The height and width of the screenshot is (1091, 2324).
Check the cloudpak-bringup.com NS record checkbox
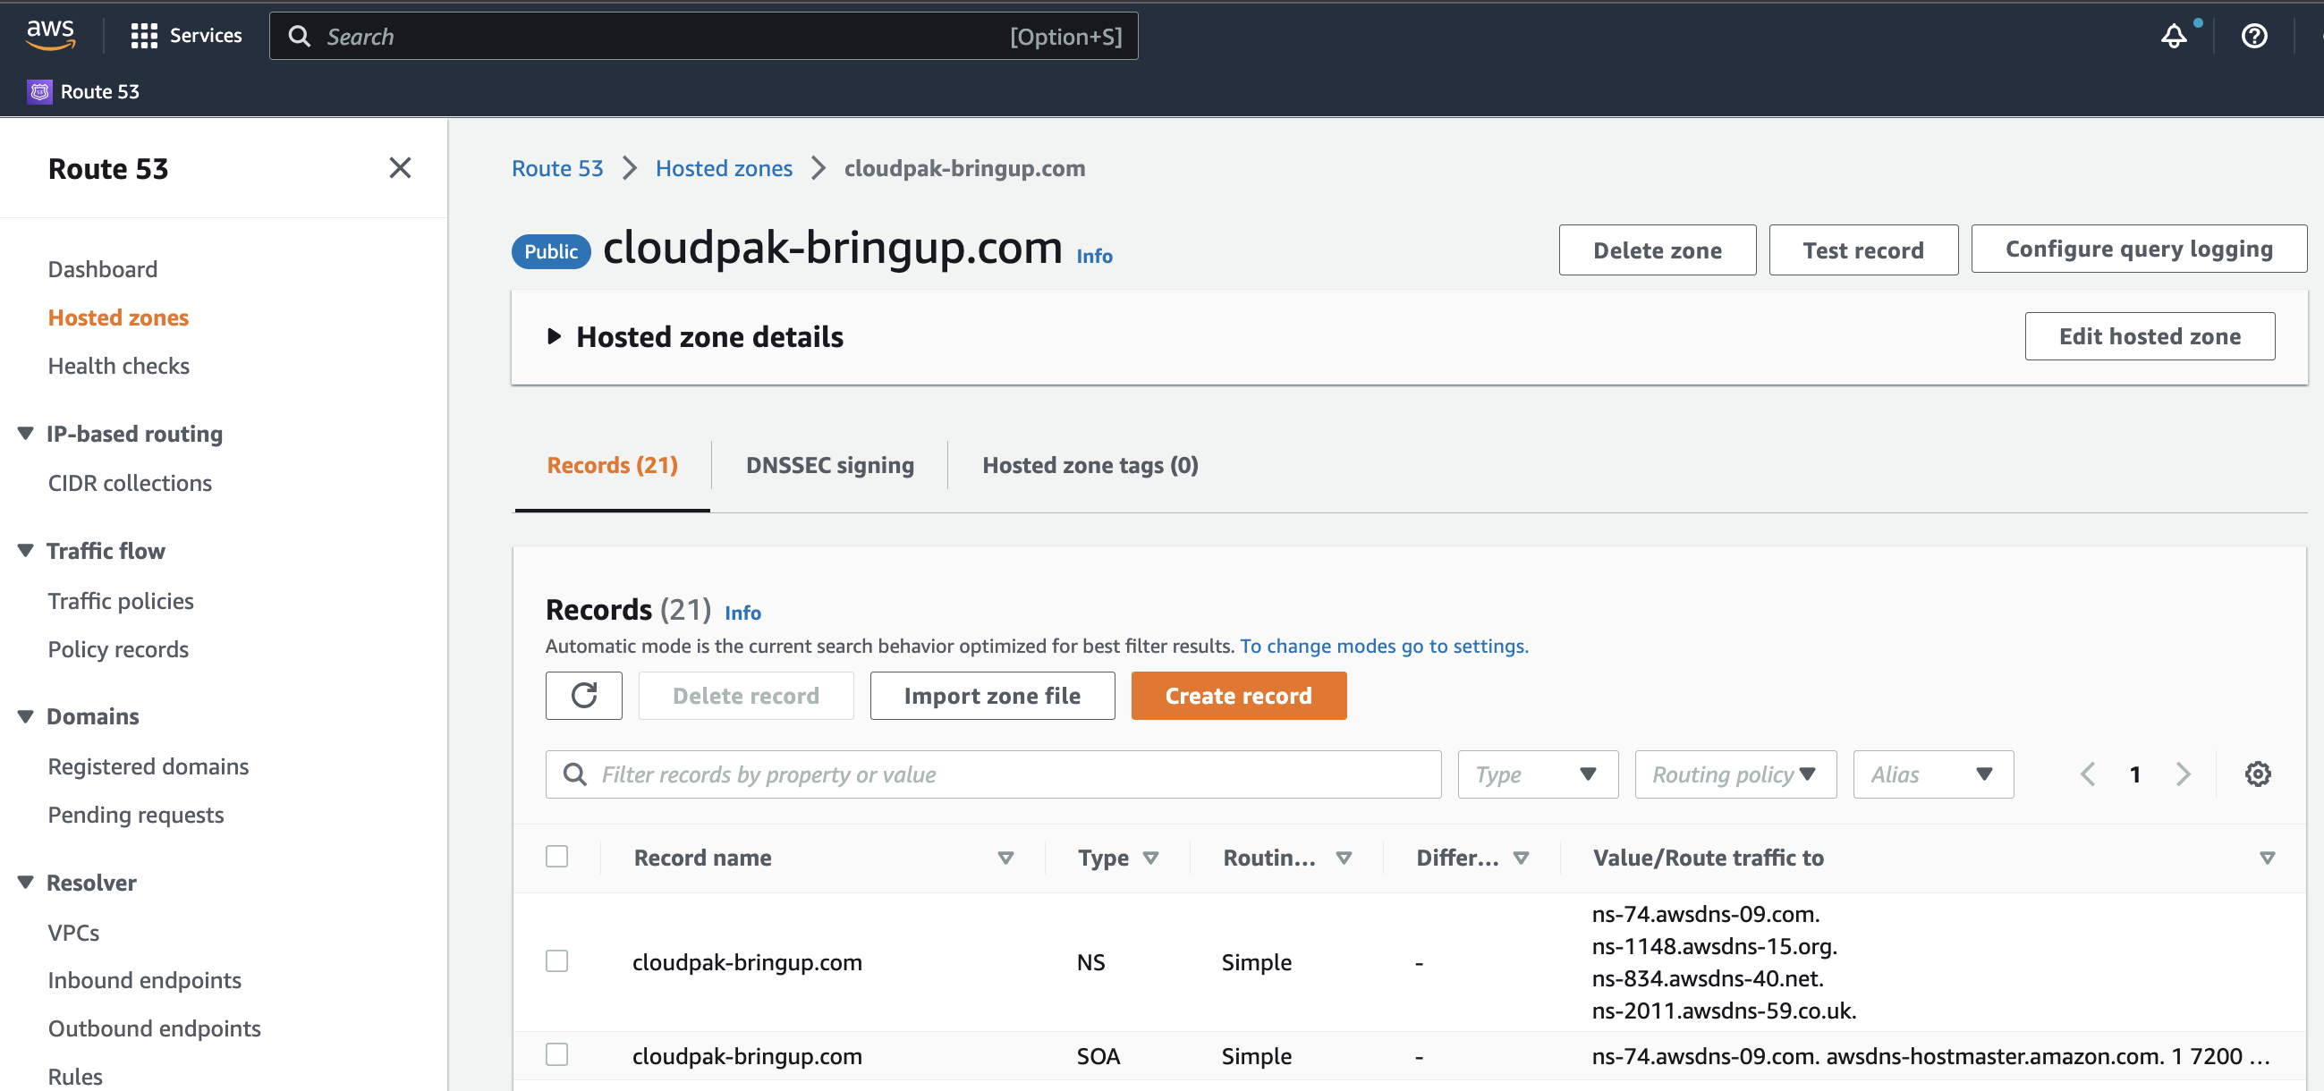[559, 960]
